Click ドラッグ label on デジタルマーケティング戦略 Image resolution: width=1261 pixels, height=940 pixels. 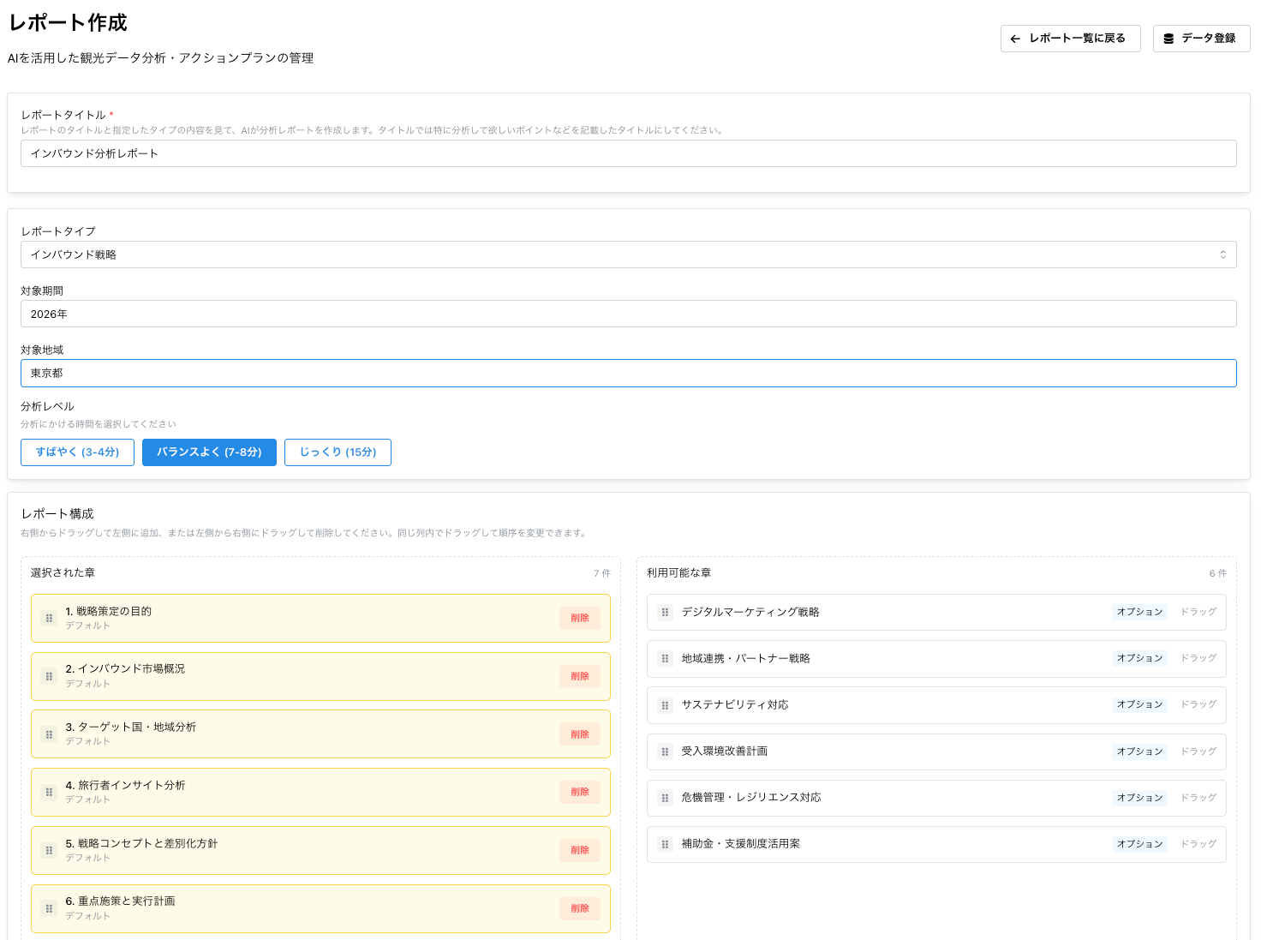1198,612
